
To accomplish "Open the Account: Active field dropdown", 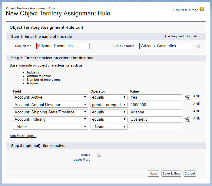I will pos(51,97).
